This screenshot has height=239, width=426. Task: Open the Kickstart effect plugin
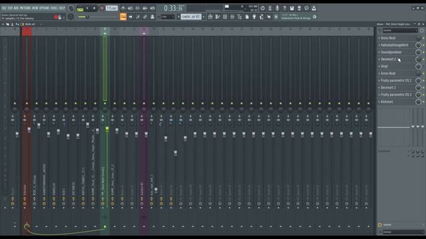pyautogui.click(x=387, y=102)
